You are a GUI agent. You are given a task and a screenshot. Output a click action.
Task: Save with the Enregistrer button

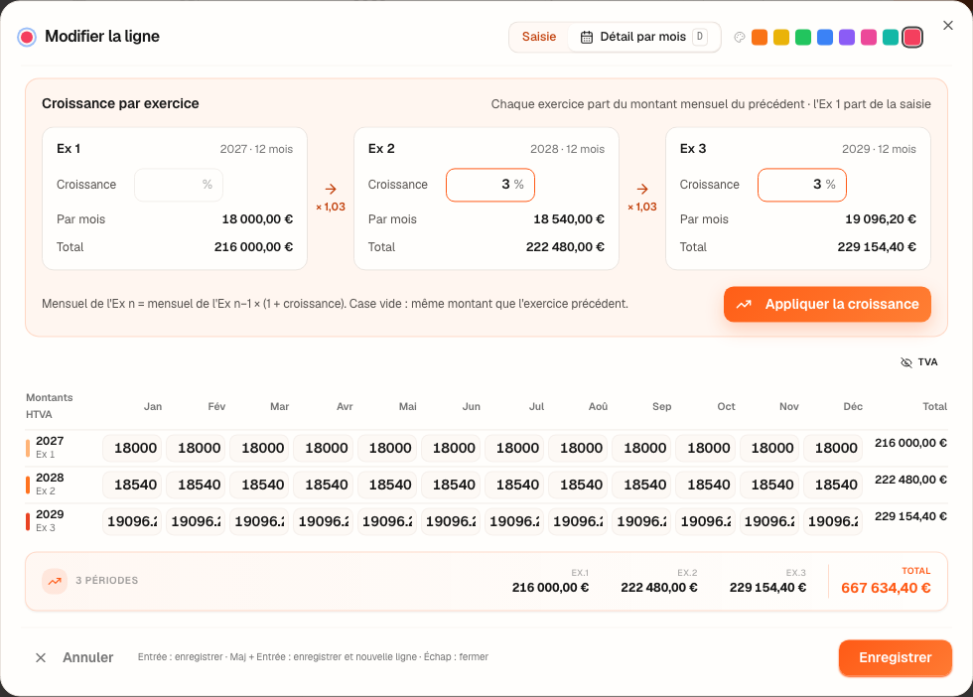pos(896,658)
